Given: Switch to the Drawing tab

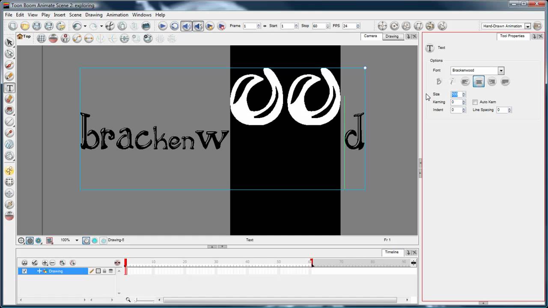Looking at the screenshot, I should [392, 36].
